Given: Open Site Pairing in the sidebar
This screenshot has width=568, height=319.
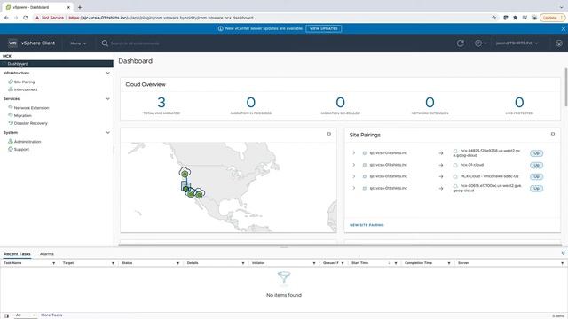Looking at the screenshot, I should 24,82.
